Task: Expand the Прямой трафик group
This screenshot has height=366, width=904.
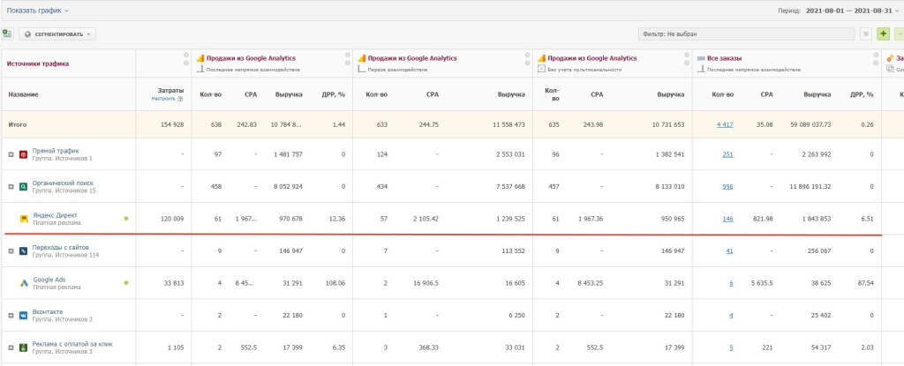Action: tap(11, 155)
